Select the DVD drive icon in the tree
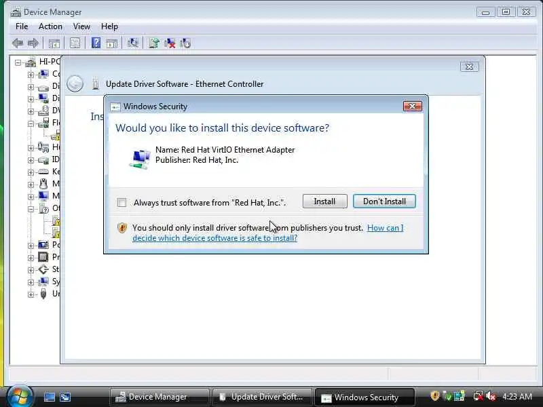Image resolution: width=543 pixels, height=407 pixels. [43, 111]
